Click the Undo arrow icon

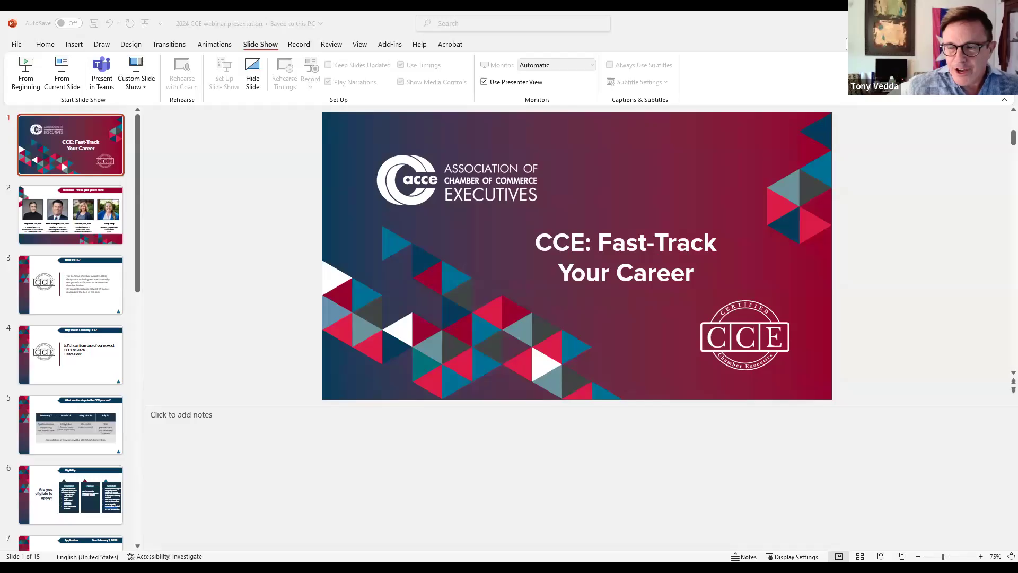pyautogui.click(x=108, y=23)
